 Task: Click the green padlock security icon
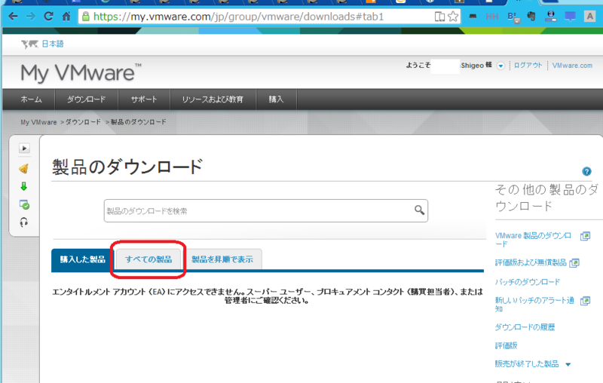[x=86, y=17]
